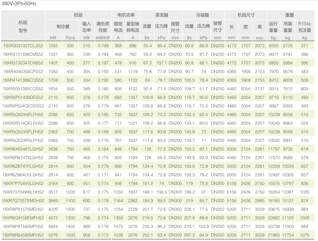Click model 19XR8R84595MFH52 in the last row
318x241 pixels.
click(23, 235)
